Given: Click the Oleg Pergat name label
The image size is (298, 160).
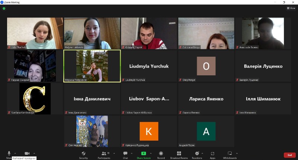Looking at the screenshot, I should click(189, 80).
